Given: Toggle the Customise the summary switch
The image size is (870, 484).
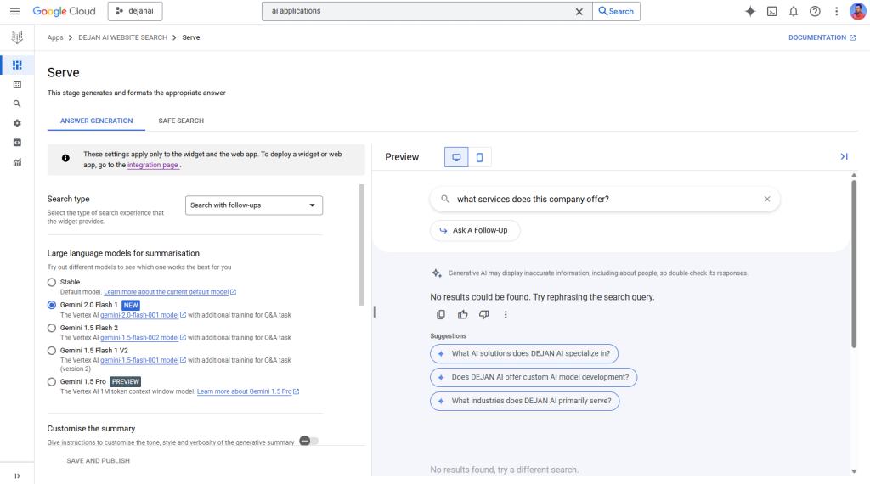Looking at the screenshot, I should tap(309, 441).
